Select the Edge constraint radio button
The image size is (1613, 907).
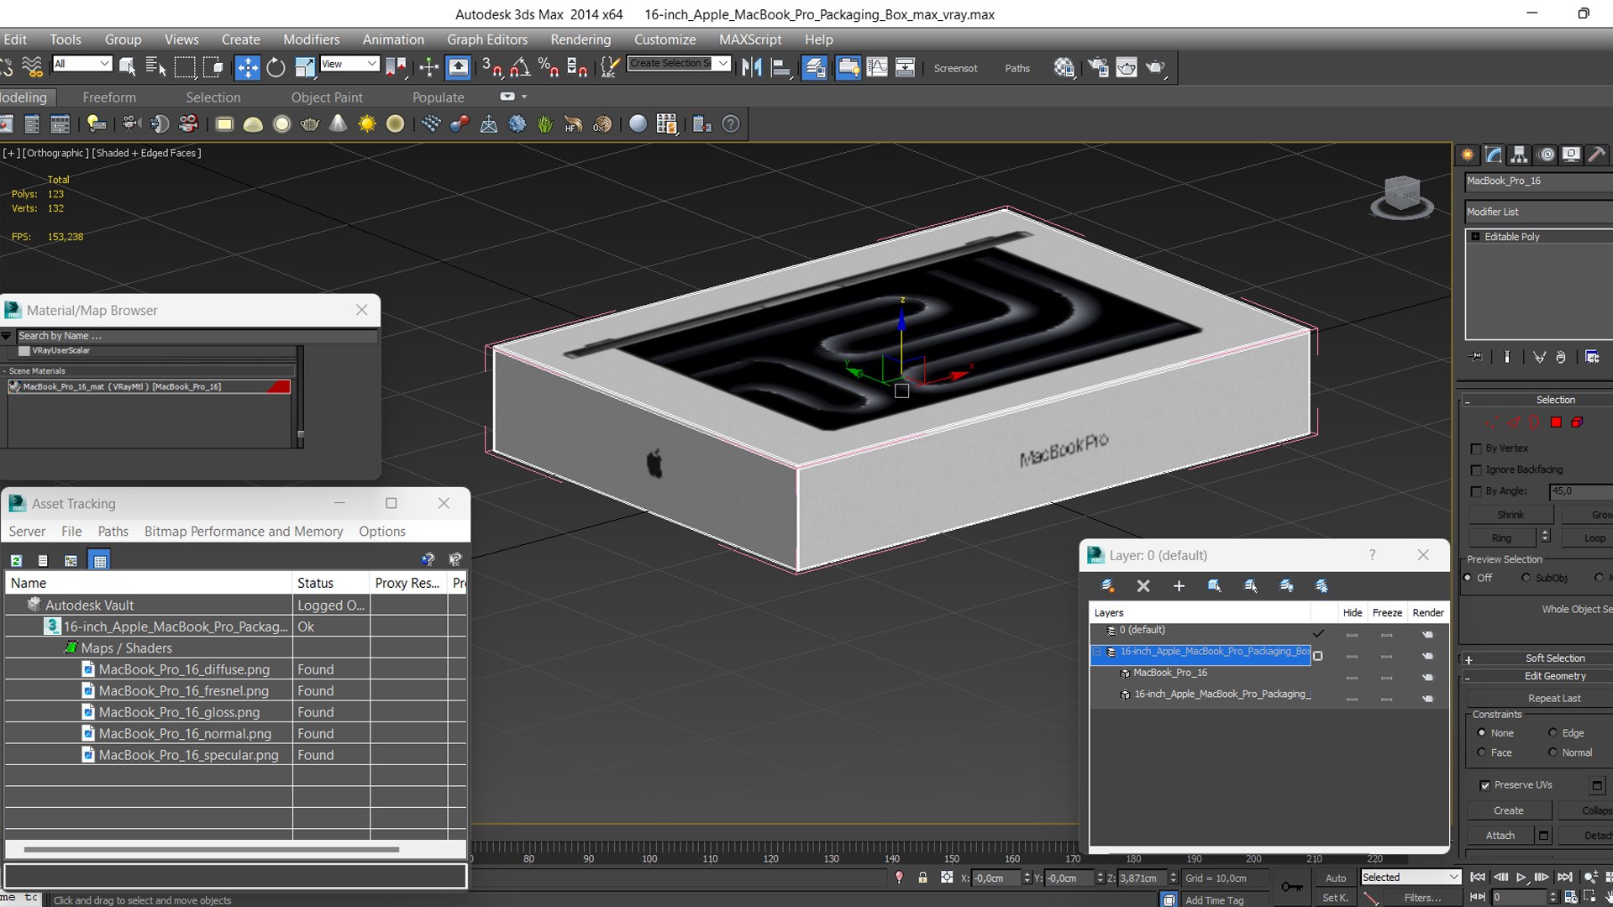1553,733
